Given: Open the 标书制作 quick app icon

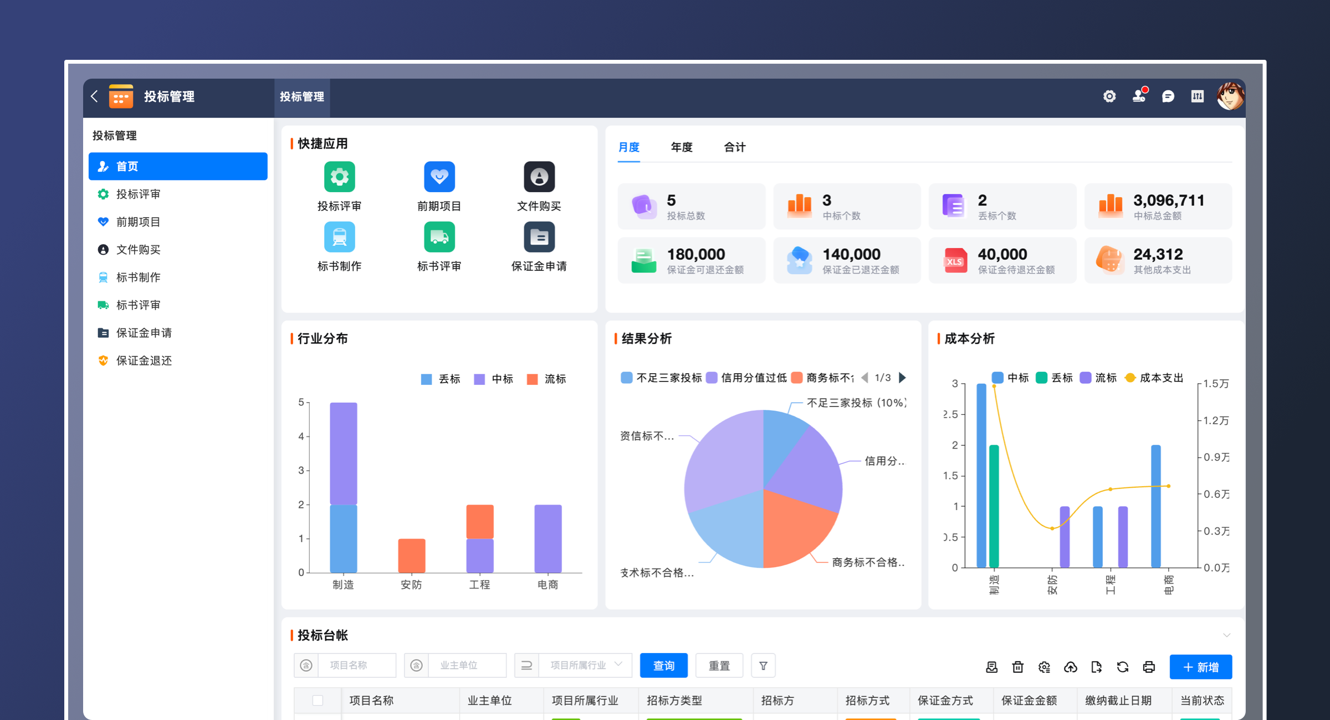Looking at the screenshot, I should coord(339,236).
